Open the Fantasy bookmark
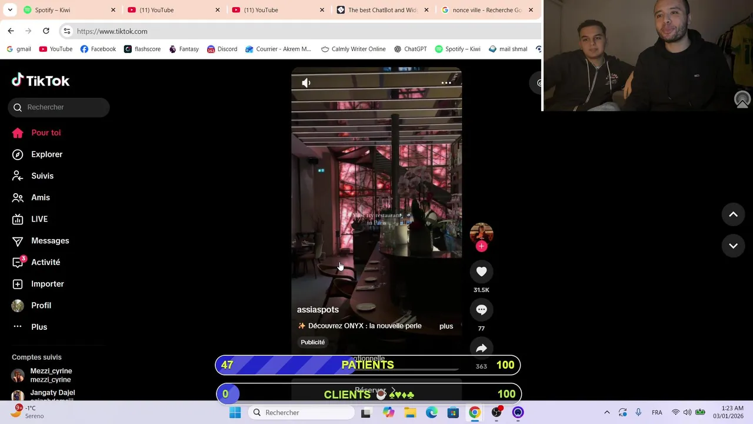Viewport: 753px width, 424px height. (x=184, y=49)
